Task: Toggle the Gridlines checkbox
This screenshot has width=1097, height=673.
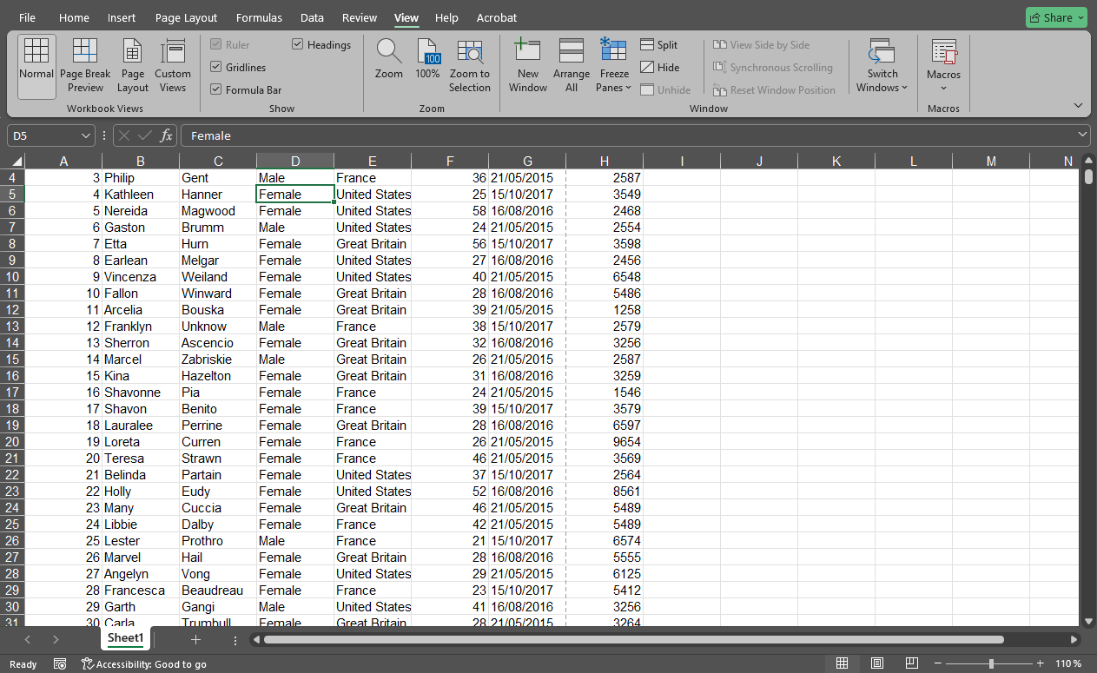Action: coord(216,67)
